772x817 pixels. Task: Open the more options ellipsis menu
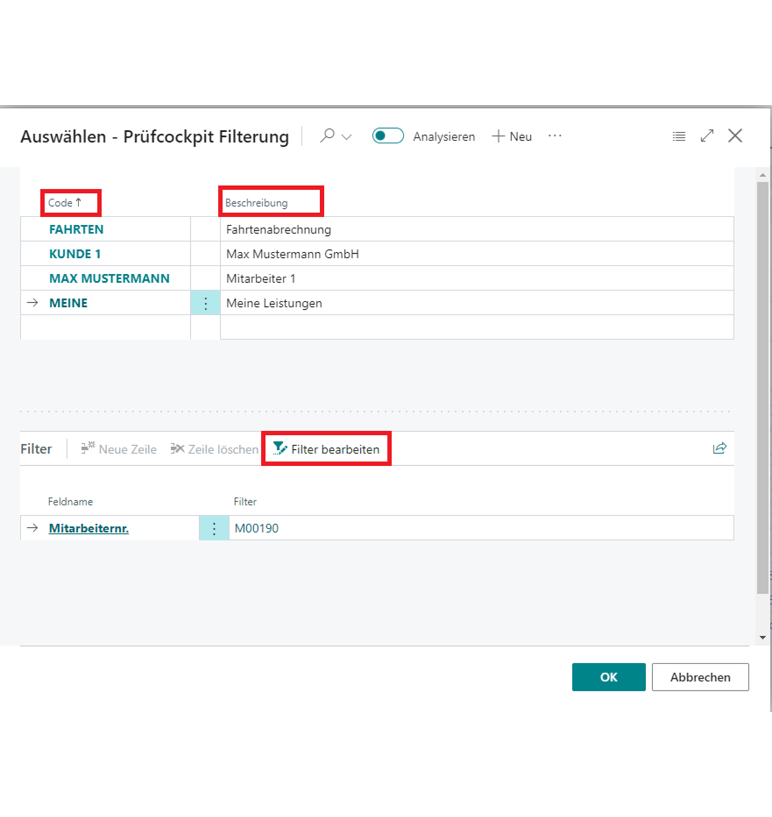(x=555, y=136)
